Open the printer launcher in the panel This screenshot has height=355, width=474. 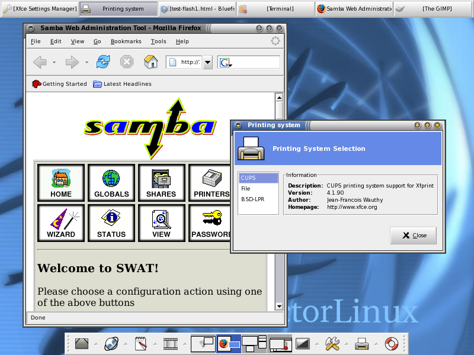click(x=361, y=344)
